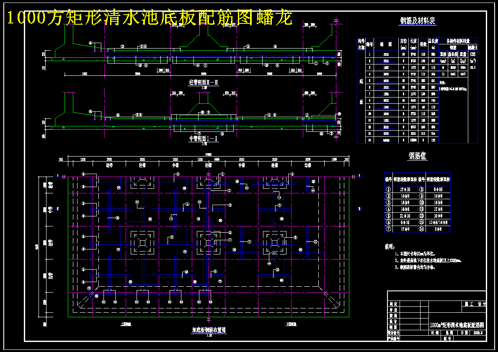The image size is (498, 352).
Task: Click '21Φ10' value for bar number 5
Action: click(405, 216)
